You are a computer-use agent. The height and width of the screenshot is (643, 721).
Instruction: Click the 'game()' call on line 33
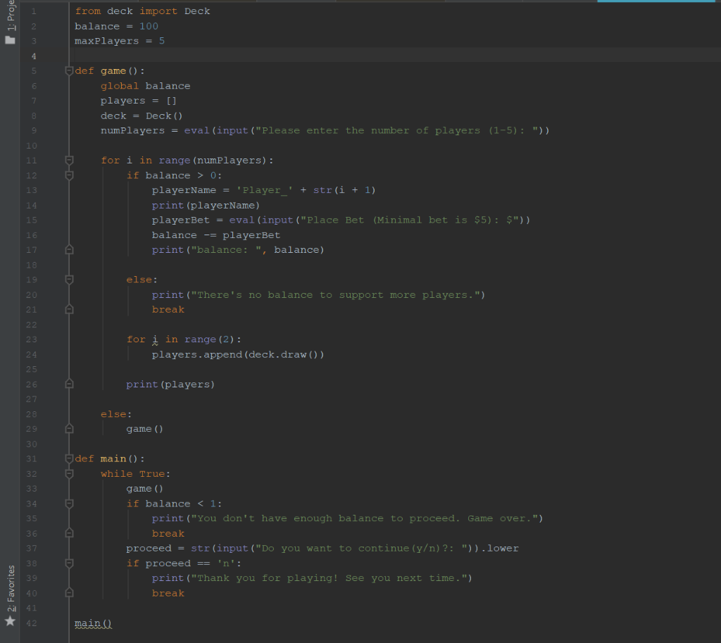click(145, 489)
